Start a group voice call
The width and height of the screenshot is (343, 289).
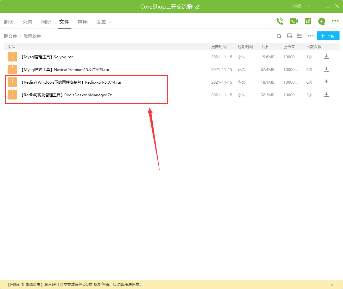tap(280, 21)
